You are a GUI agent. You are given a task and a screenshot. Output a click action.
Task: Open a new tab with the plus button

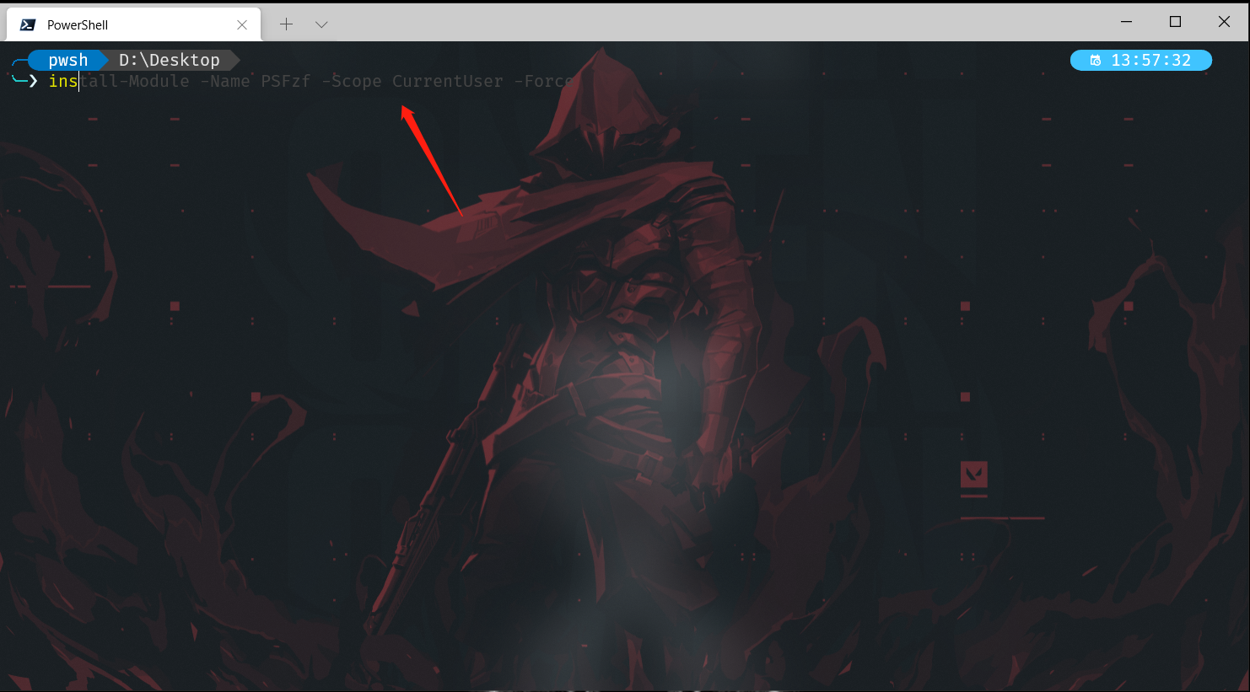pos(286,24)
